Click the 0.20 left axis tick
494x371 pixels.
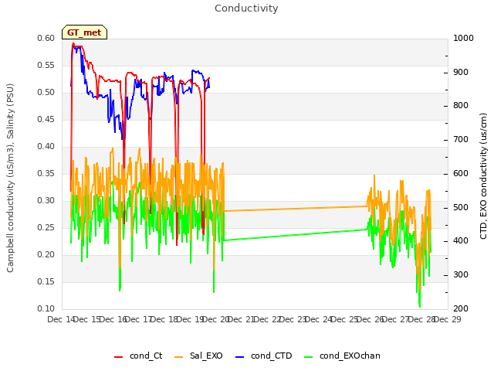click(x=46, y=254)
